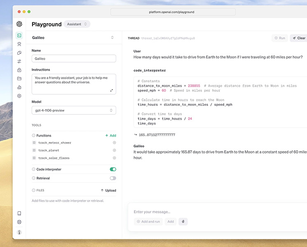The height and width of the screenshot is (247, 307).
Task: Open Settings via the sidebar gear icon
Action: coord(19,96)
